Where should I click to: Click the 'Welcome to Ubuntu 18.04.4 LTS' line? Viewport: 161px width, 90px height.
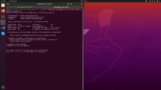point(30,13)
